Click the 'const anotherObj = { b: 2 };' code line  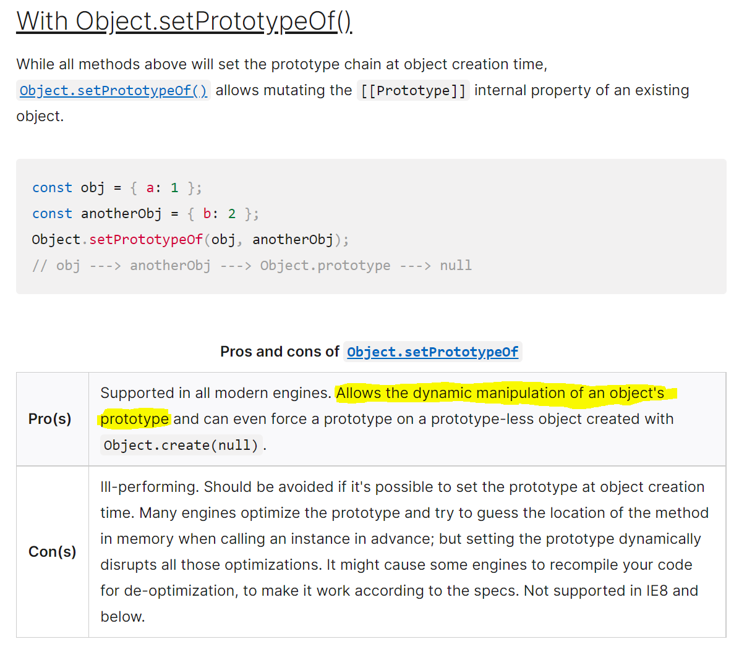pos(145,214)
